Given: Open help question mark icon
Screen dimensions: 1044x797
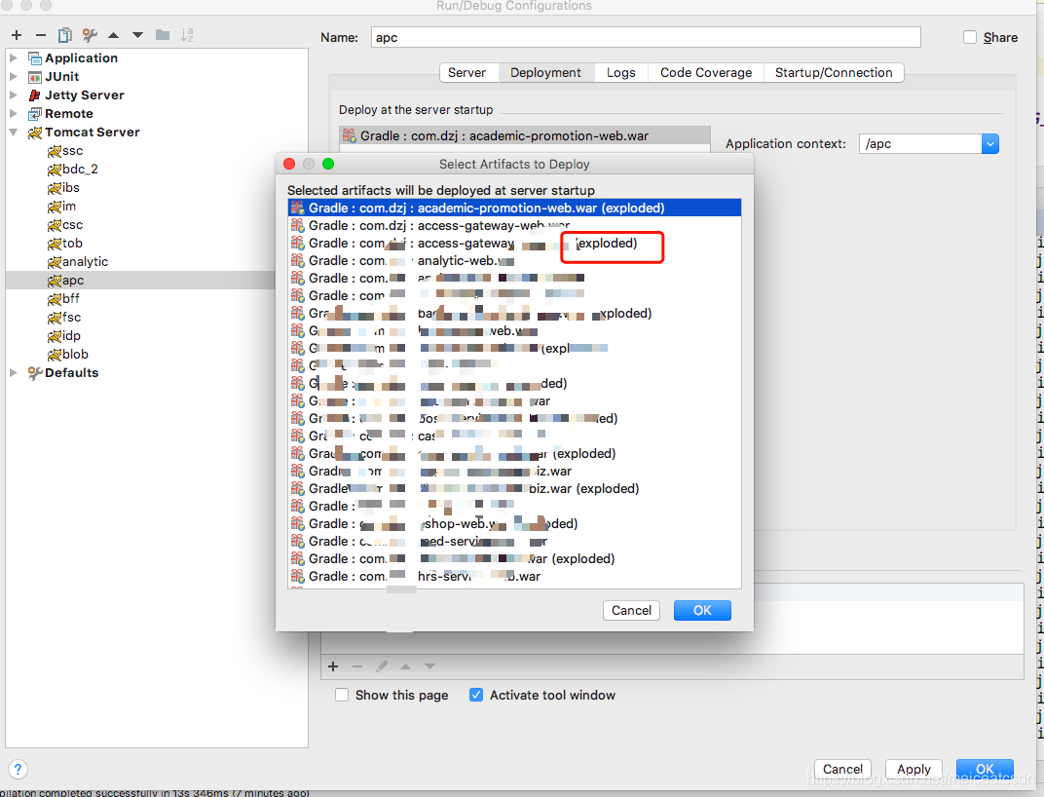Looking at the screenshot, I should tap(18, 769).
